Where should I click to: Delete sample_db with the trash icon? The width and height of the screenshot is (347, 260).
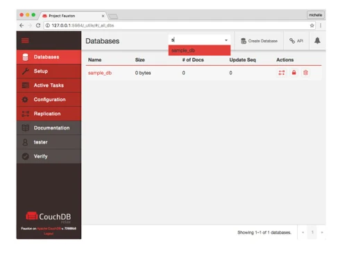click(x=305, y=73)
